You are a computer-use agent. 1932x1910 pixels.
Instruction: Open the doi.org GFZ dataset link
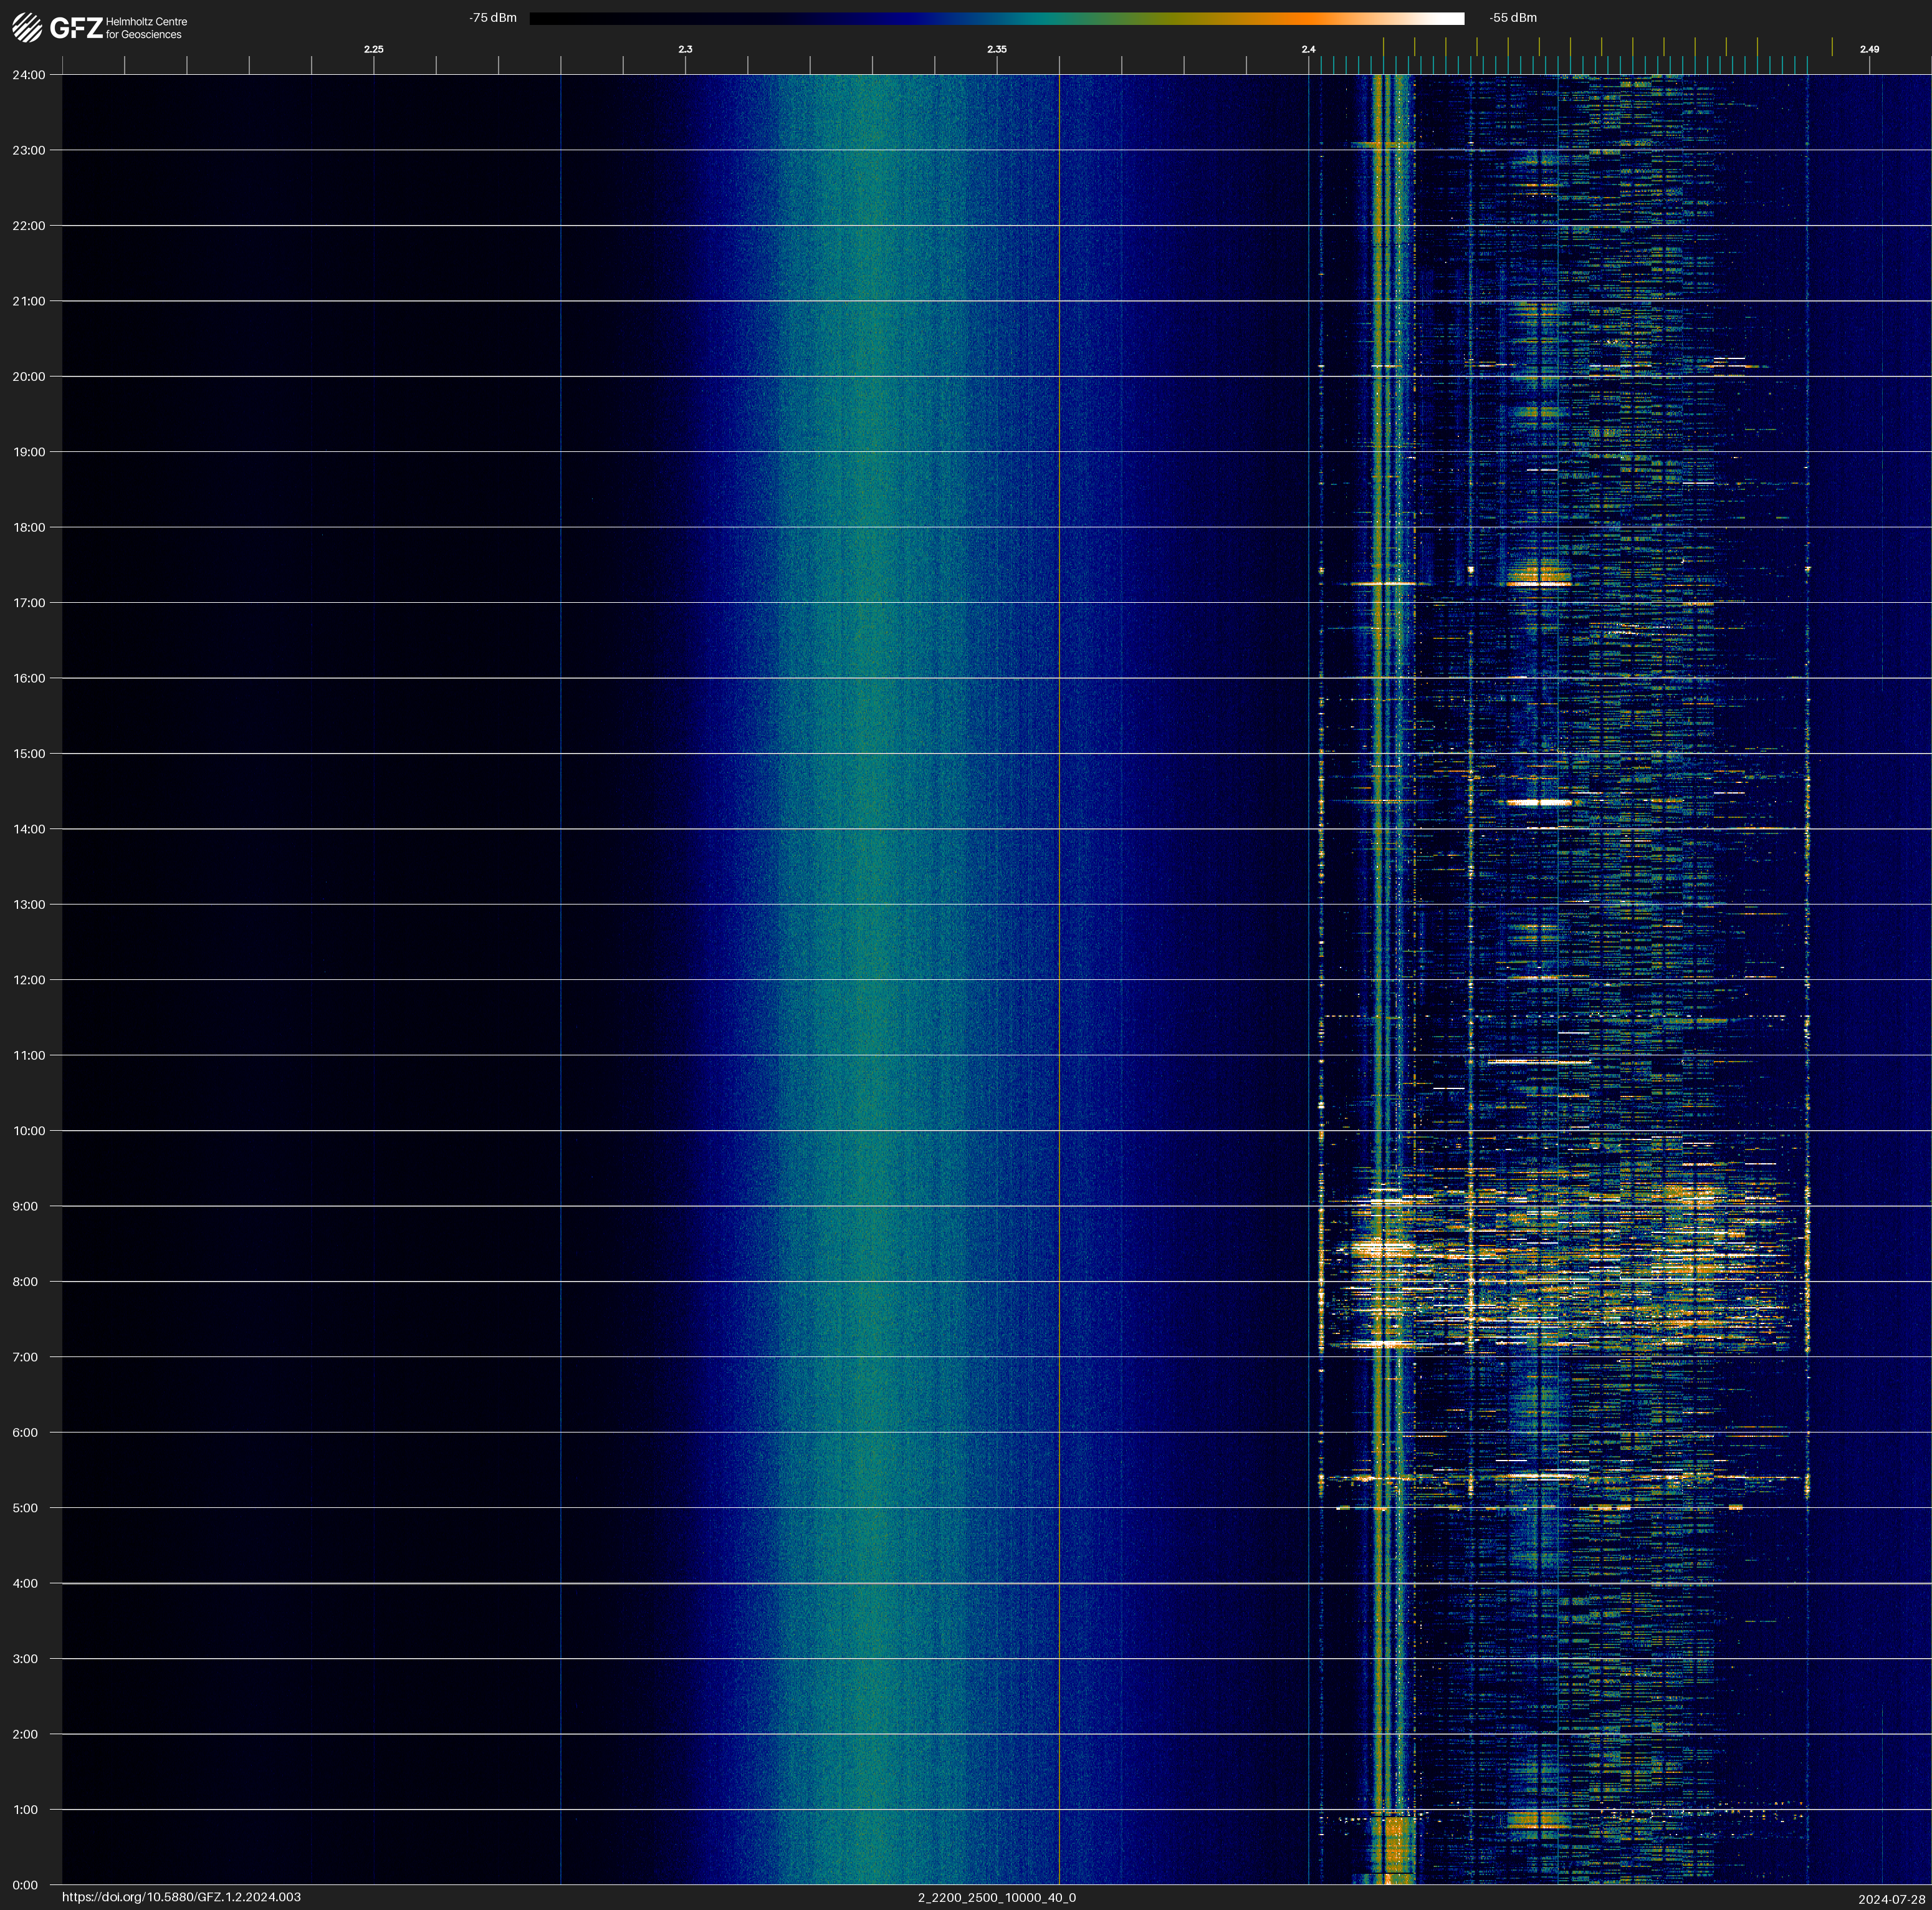coord(181,1897)
